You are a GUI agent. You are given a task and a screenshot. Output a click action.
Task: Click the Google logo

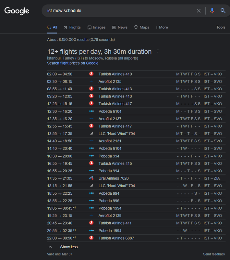(x=17, y=11)
